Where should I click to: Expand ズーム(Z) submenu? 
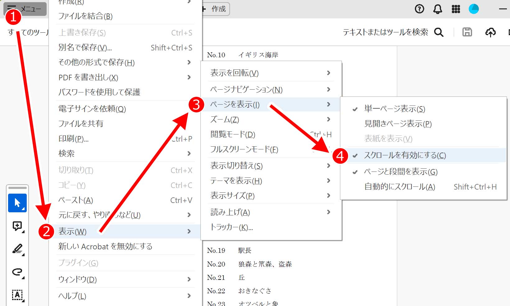(x=271, y=119)
